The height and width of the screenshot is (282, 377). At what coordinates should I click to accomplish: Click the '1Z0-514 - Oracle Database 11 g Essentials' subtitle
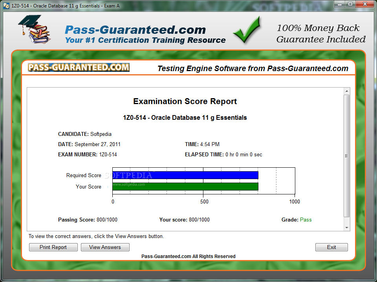point(185,117)
